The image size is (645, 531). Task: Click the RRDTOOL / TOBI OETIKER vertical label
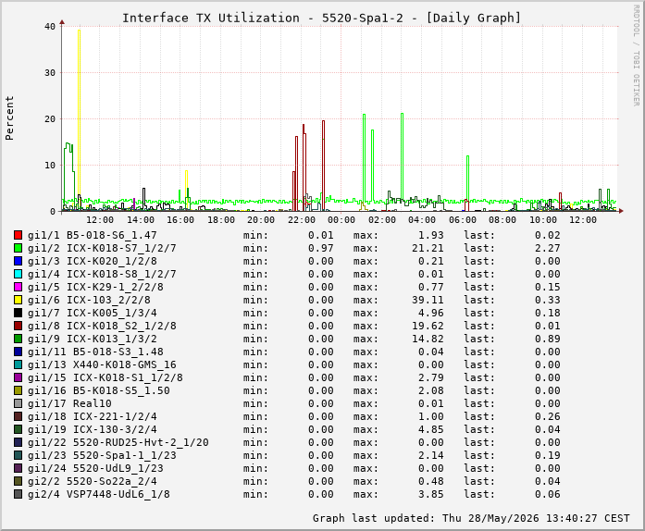tap(636, 56)
